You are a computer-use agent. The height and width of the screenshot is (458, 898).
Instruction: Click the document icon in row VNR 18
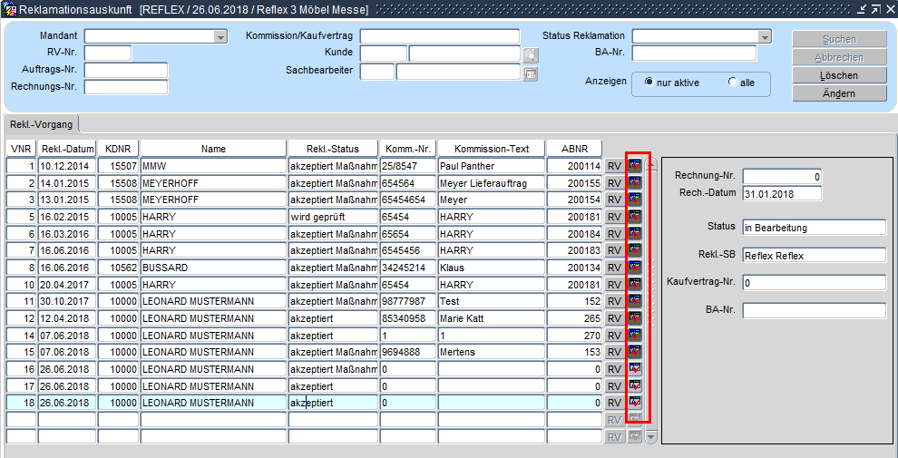click(635, 402)
